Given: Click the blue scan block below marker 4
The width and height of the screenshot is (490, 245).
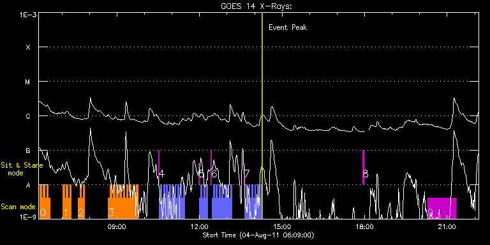Looking at the screenshot, I should [172, 202].
